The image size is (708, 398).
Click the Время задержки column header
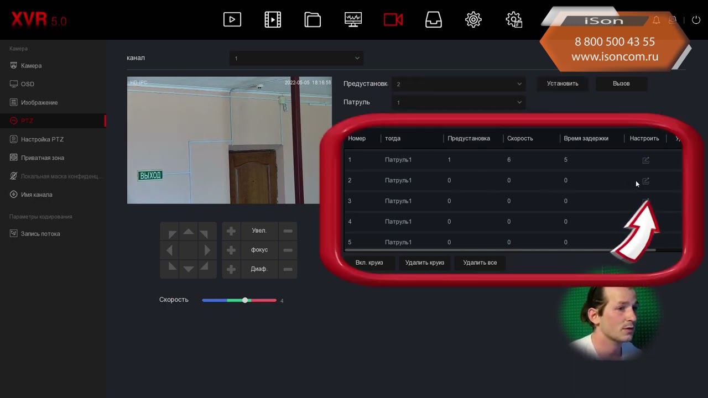pyautogui.click(x=586, y=139)
